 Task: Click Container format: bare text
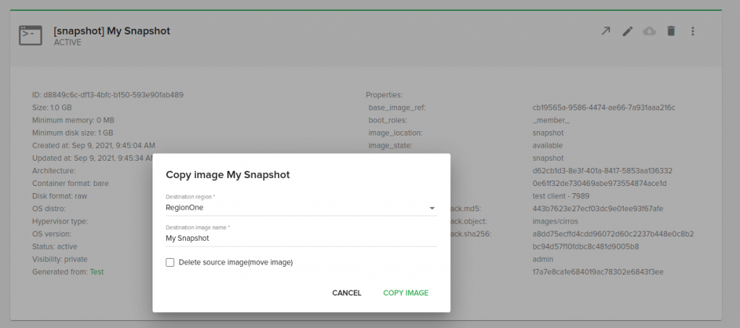pos(70,184)
